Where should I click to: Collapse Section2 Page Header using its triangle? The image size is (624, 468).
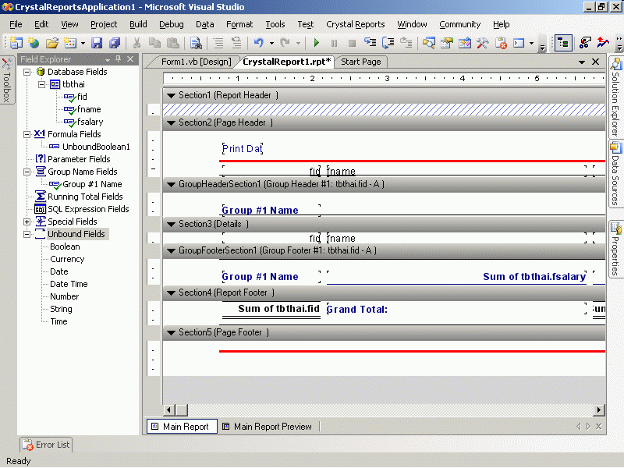[x=171, y=122]
